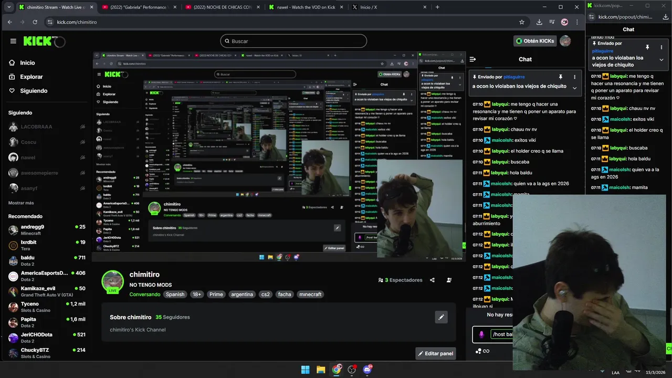672x378 pixels.
Task: Reload the kick.com page
Action: click(35, 22)
